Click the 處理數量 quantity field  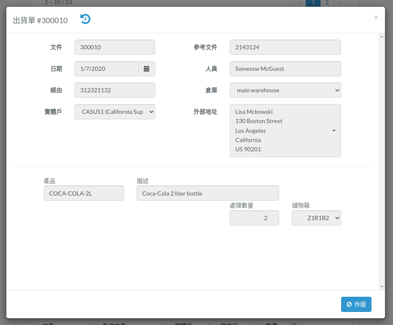tap(254, 218)
